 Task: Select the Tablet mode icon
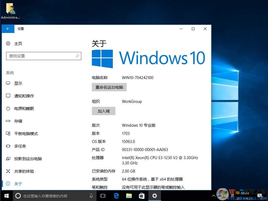8,133
